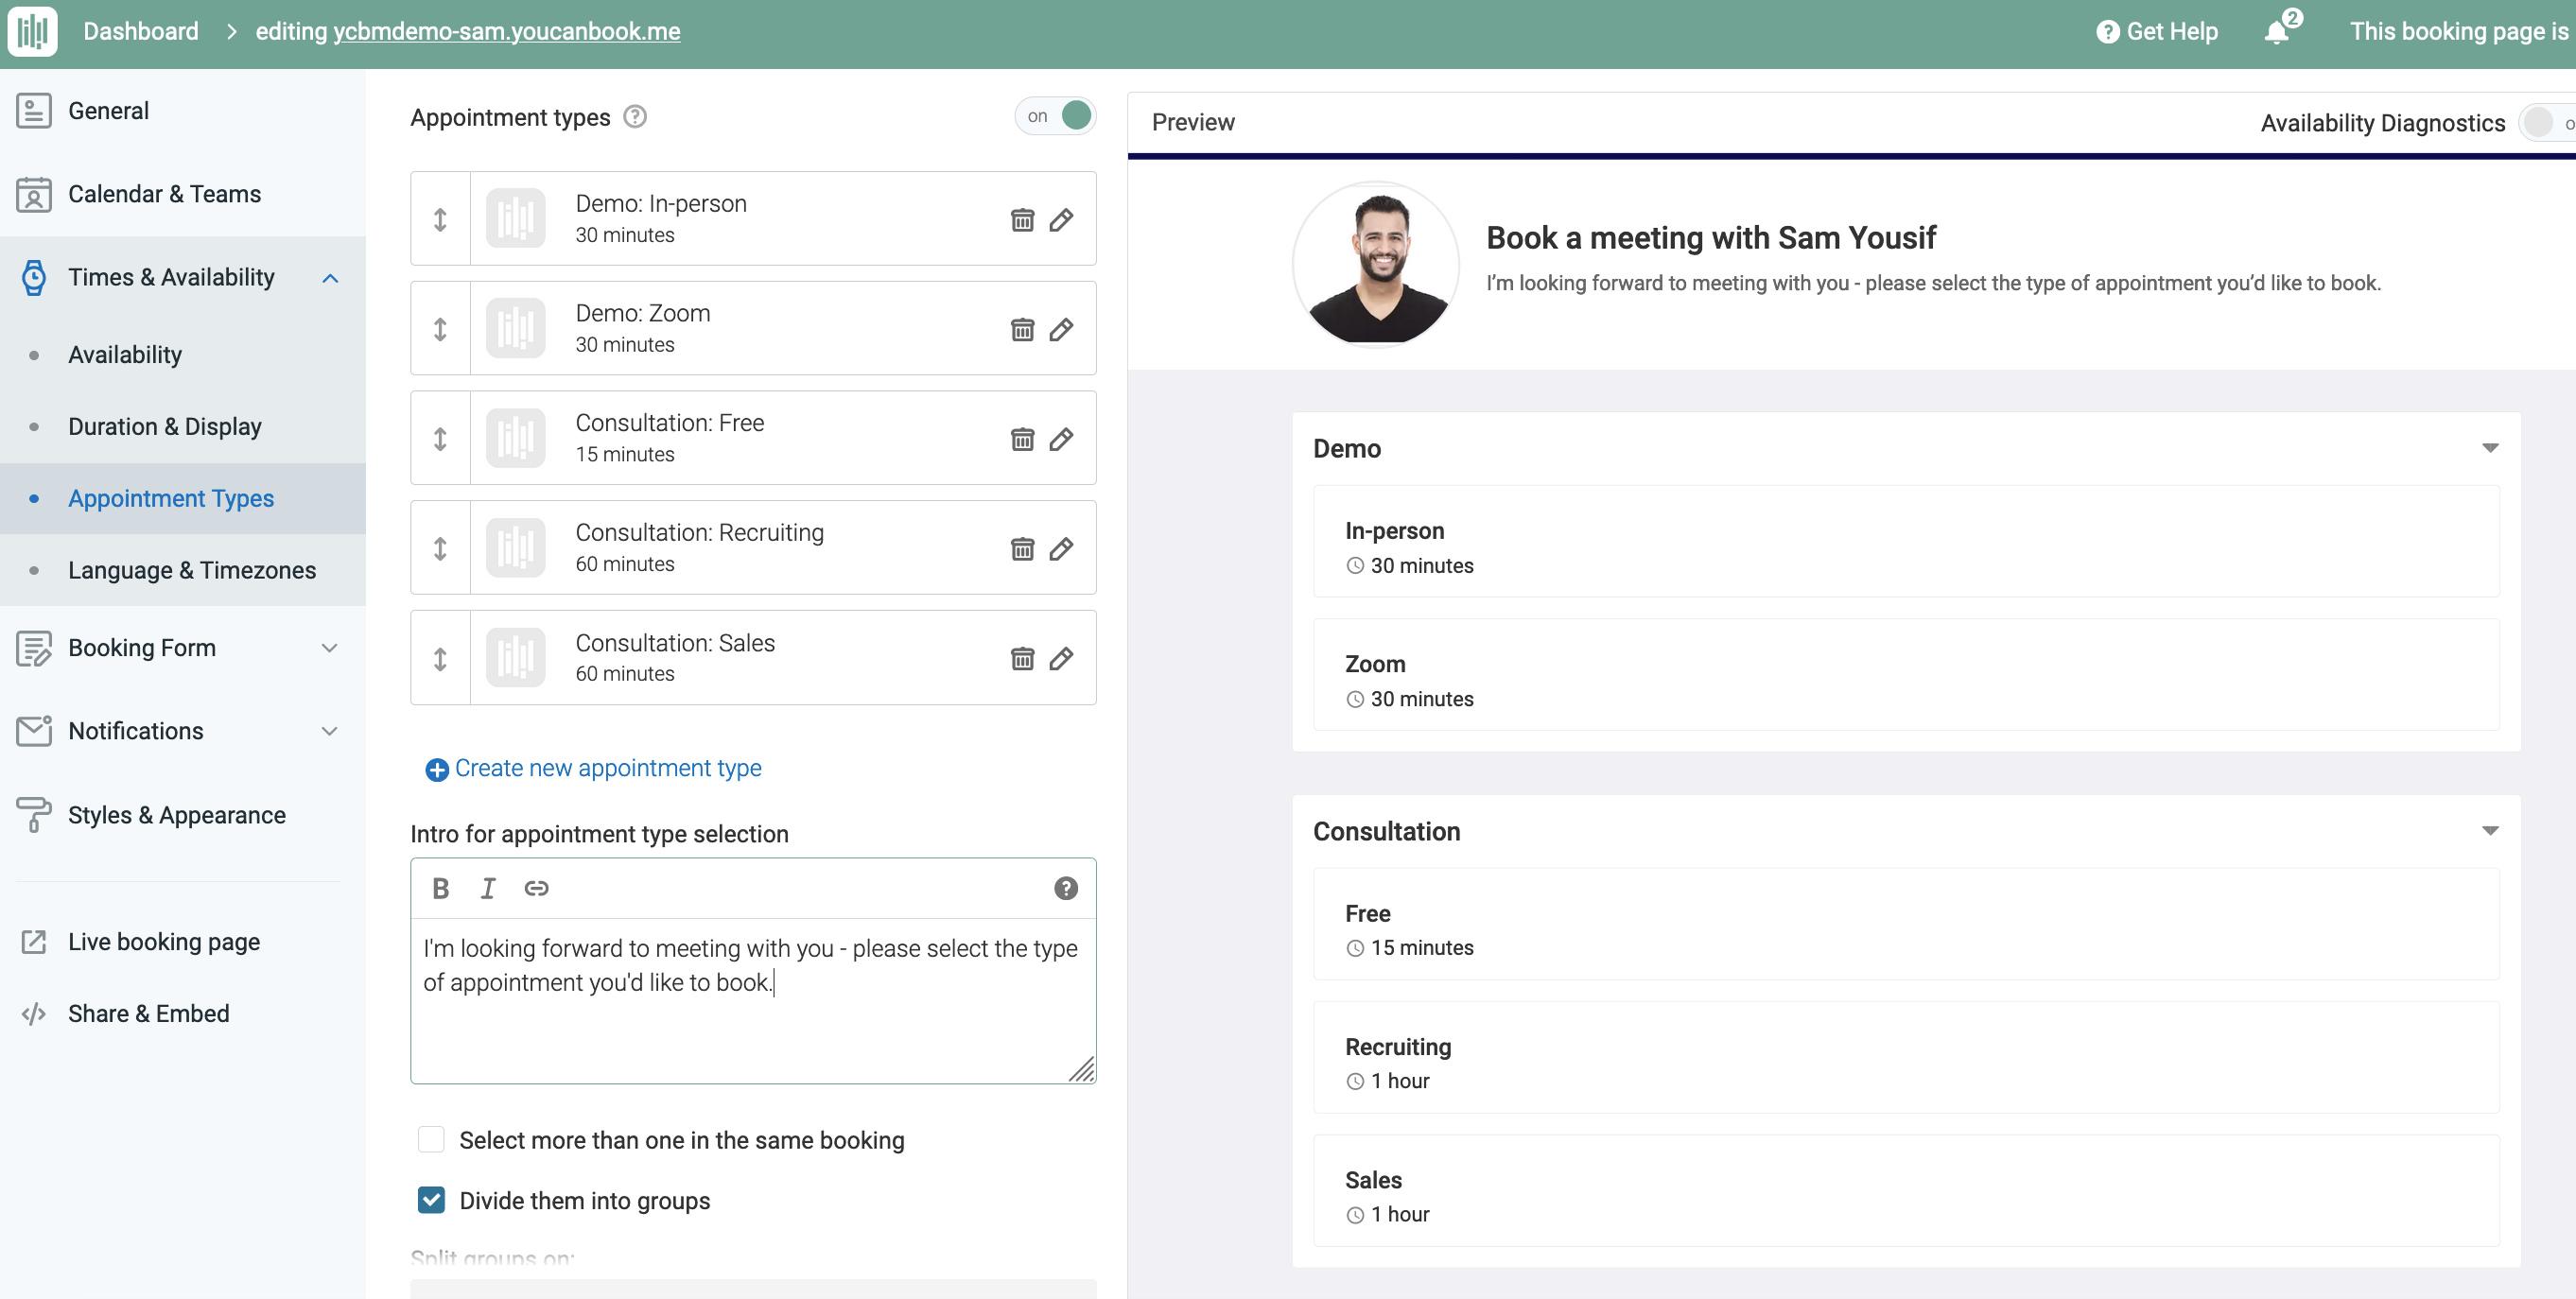The width and height of the screenshot is (2576, 1299).
Task: Select In-person 30 minutes in preview
Action: [x=1906, y=541]
